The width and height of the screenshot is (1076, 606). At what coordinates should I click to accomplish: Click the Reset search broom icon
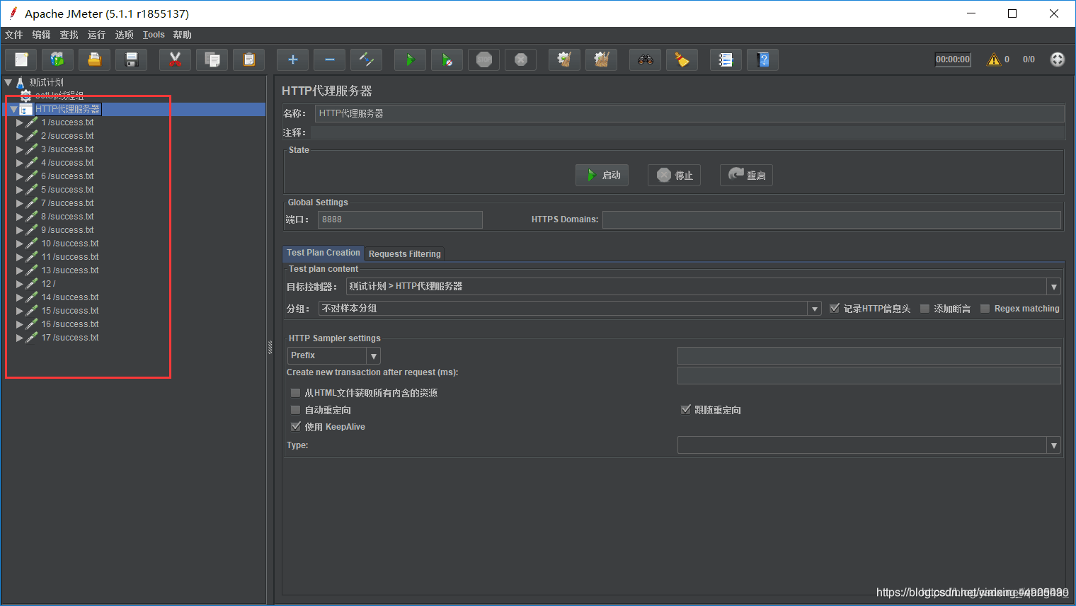[682, 60]
